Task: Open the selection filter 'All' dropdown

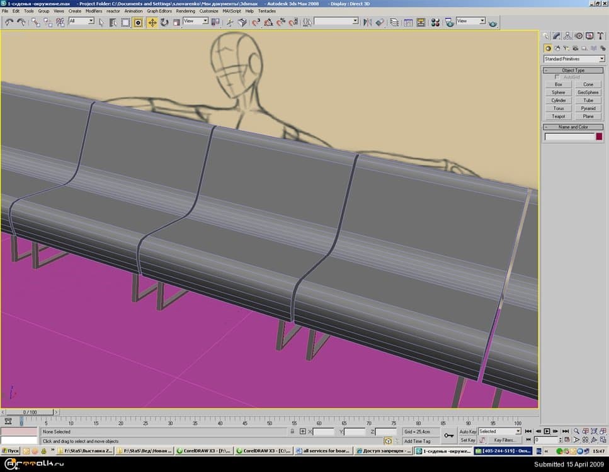Action: pos(81,21)
